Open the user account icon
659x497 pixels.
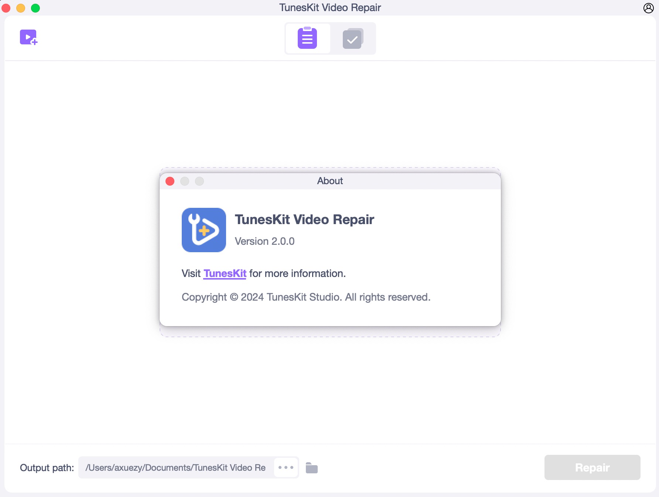649,8
